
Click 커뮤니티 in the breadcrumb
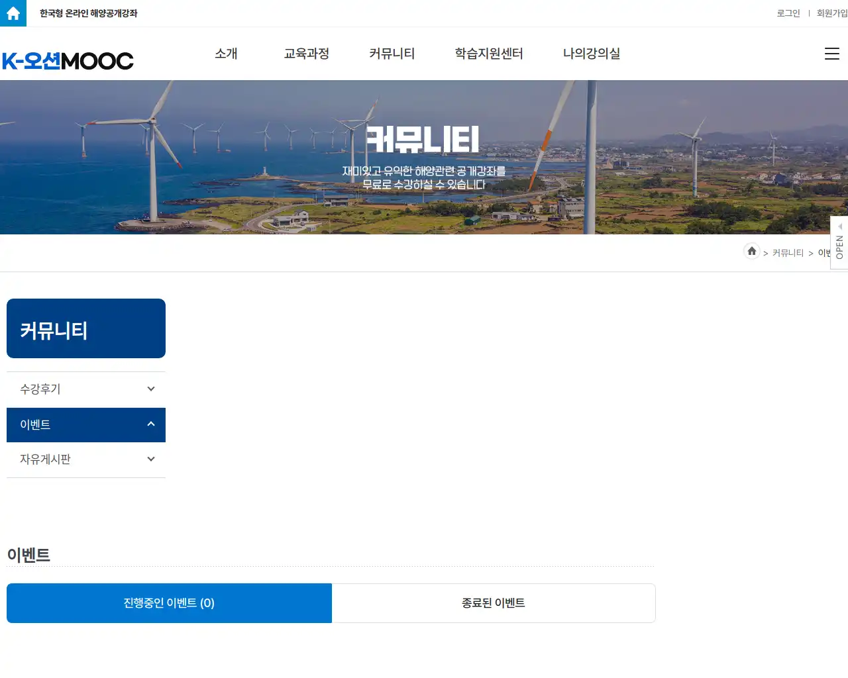pyautogui.click(x=788, y=253)
